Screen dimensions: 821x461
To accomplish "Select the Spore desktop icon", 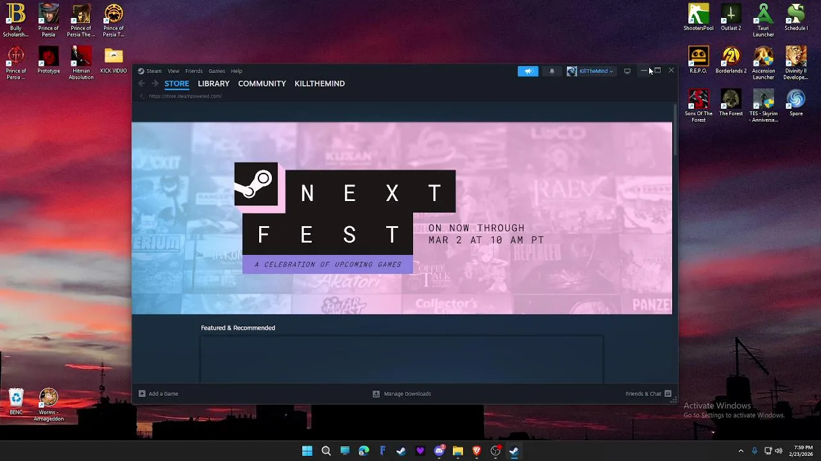I will [x=796, y=103].
